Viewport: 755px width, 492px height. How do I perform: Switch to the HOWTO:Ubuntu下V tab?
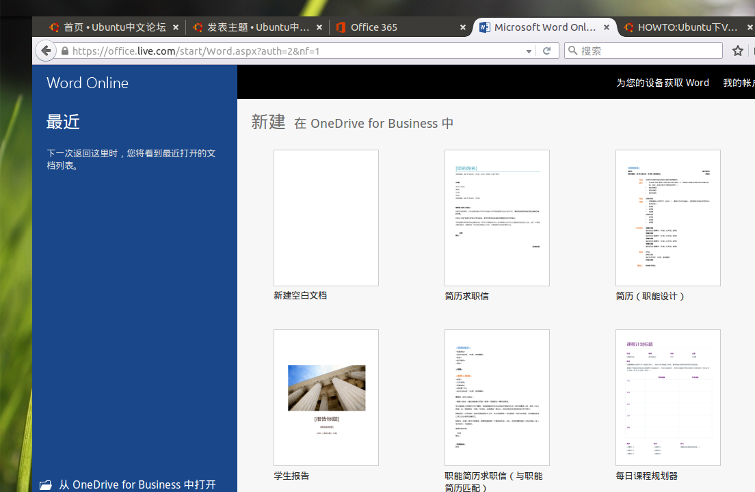[x=687, y=27]
